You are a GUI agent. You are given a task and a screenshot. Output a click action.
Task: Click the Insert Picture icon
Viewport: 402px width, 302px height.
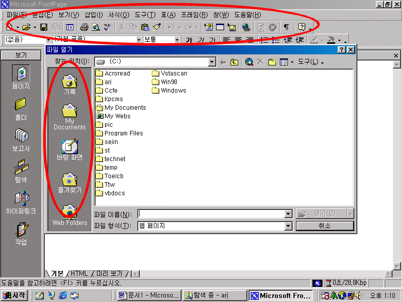pos(232,27)
